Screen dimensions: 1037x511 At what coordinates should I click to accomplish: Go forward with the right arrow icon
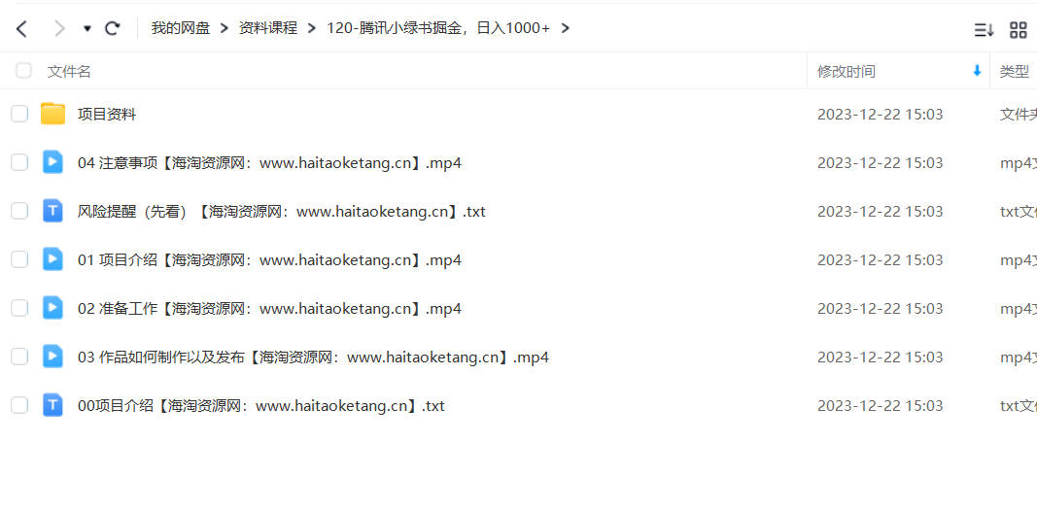tap(59, 28)
